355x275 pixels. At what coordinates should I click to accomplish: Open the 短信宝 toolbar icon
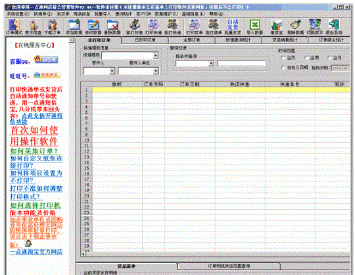[x=276, y=27]
